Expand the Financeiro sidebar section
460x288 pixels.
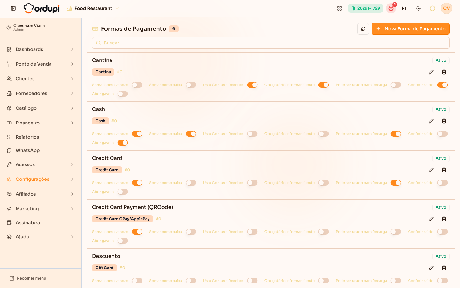41,123
